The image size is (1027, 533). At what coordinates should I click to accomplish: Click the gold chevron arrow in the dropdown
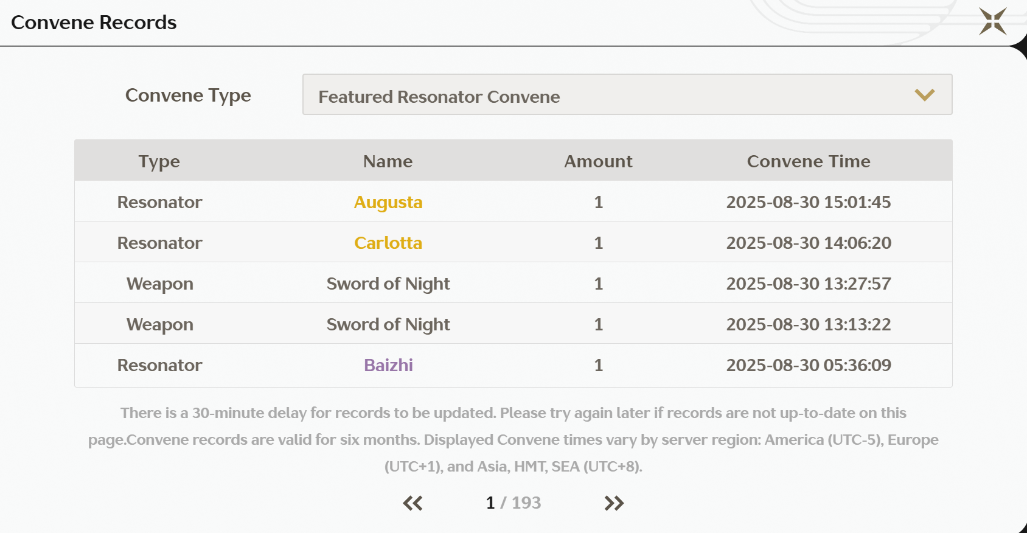point(924,95)
